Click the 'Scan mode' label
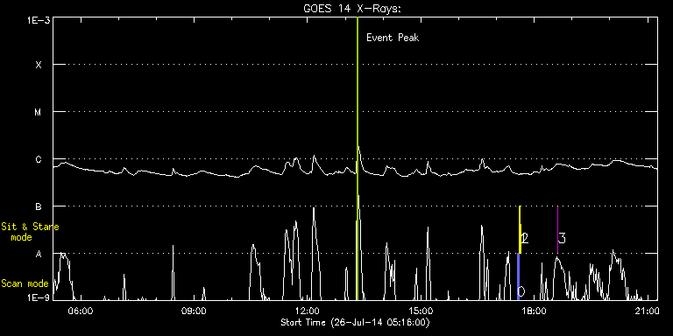This screenshot has width=673, height=336. coord(25,283)
